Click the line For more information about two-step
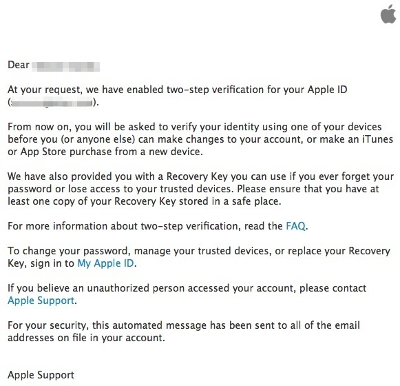Viewport: 400px width, 386px height. (158, 226)
